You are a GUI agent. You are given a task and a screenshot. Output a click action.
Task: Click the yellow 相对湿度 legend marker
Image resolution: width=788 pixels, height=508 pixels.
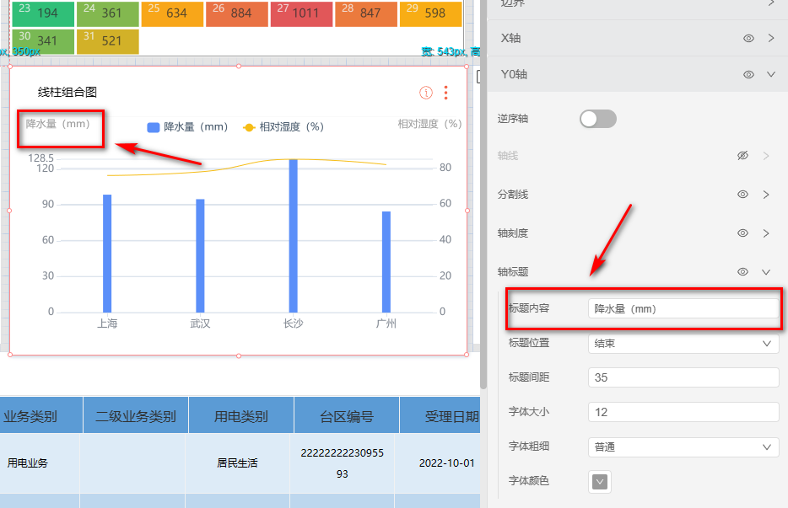pyautogui.click(x=249, y=127)
